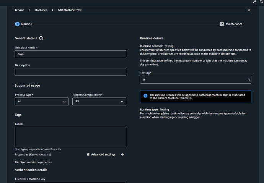Viewport: 264px width, 183px height.
Task: Open Advanced settings
Action: pos(103,154)
